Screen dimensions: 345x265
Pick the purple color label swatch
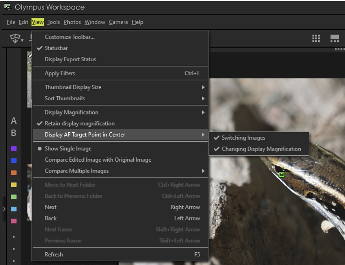(x=14, y=149)
